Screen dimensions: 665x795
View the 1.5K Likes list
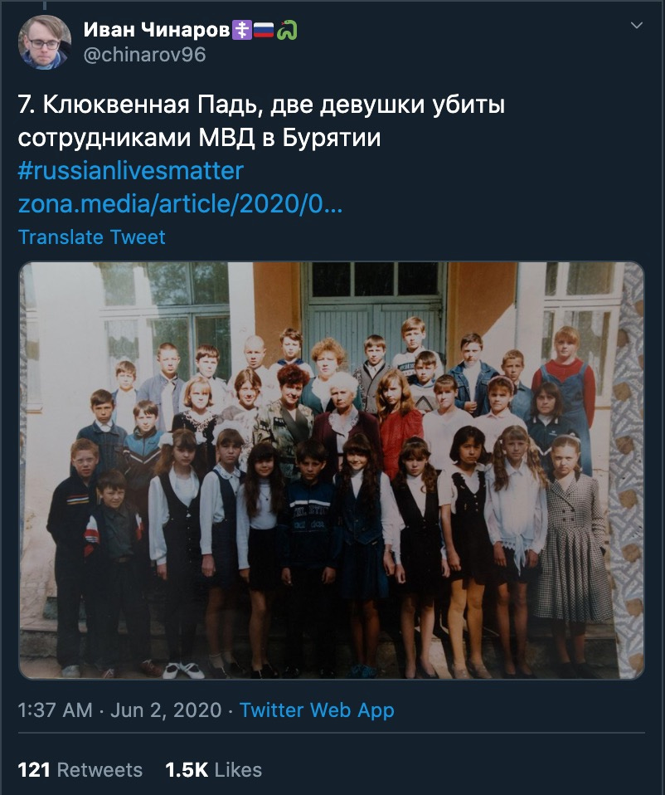tap(213, 769)
